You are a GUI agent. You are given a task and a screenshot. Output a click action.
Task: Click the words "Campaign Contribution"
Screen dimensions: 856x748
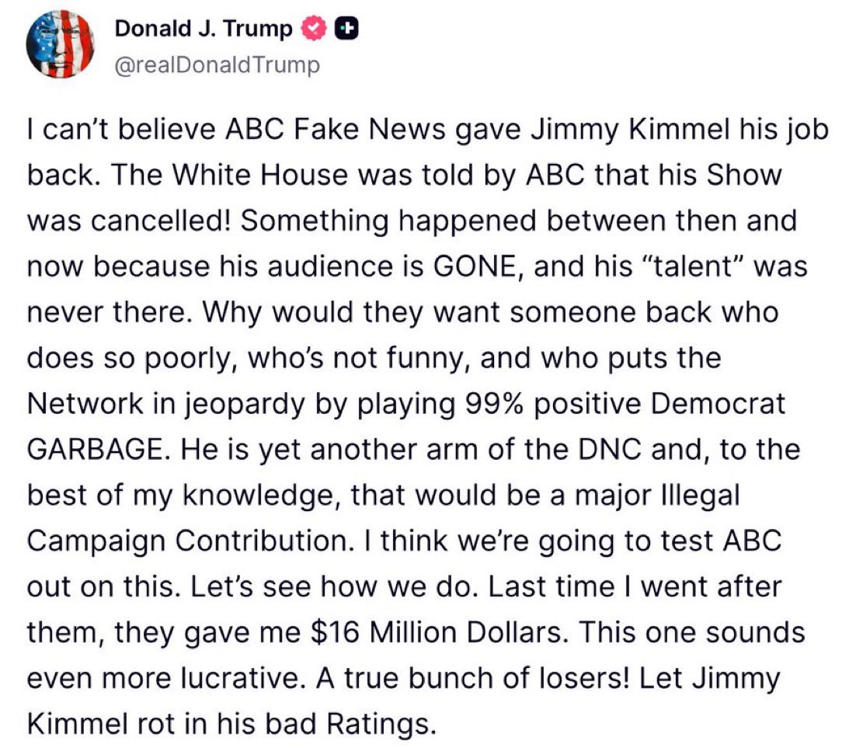(188, 541)
